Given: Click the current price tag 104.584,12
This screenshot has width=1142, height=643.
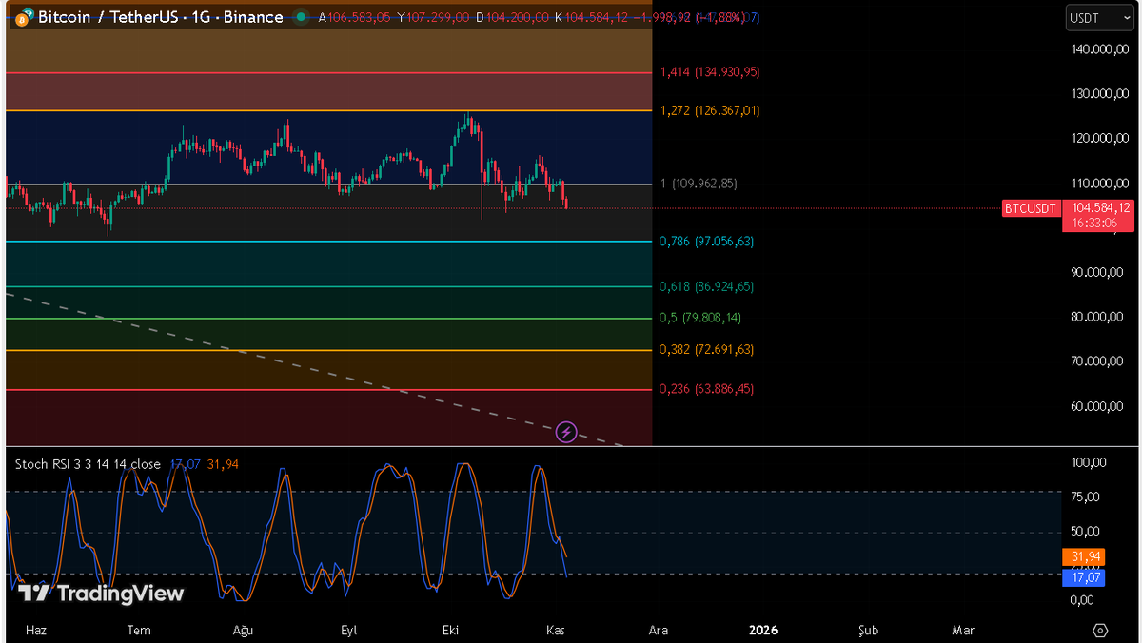Looking at the screenshot, I should 1099,207.
